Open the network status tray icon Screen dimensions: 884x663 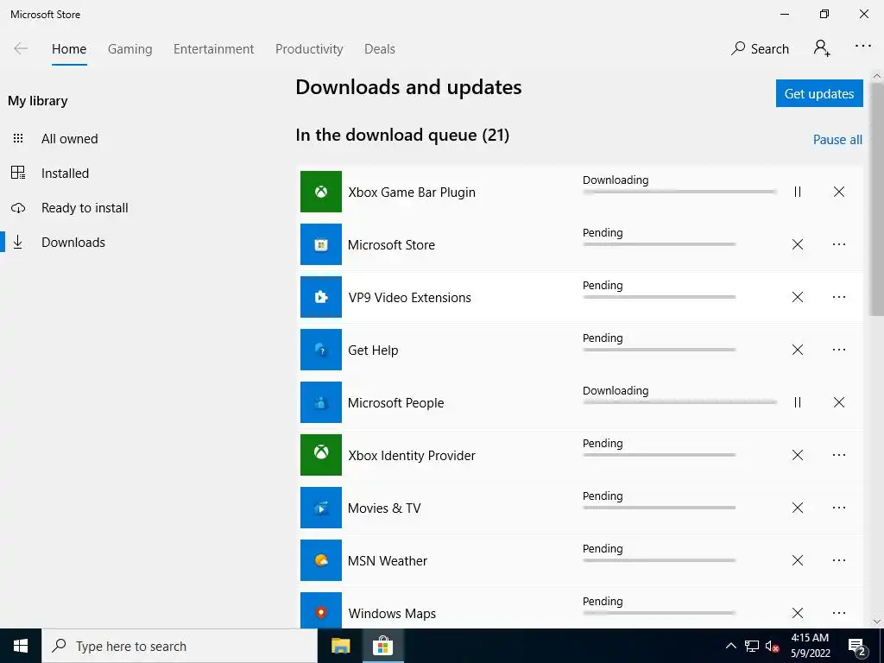tap(752, 646)
